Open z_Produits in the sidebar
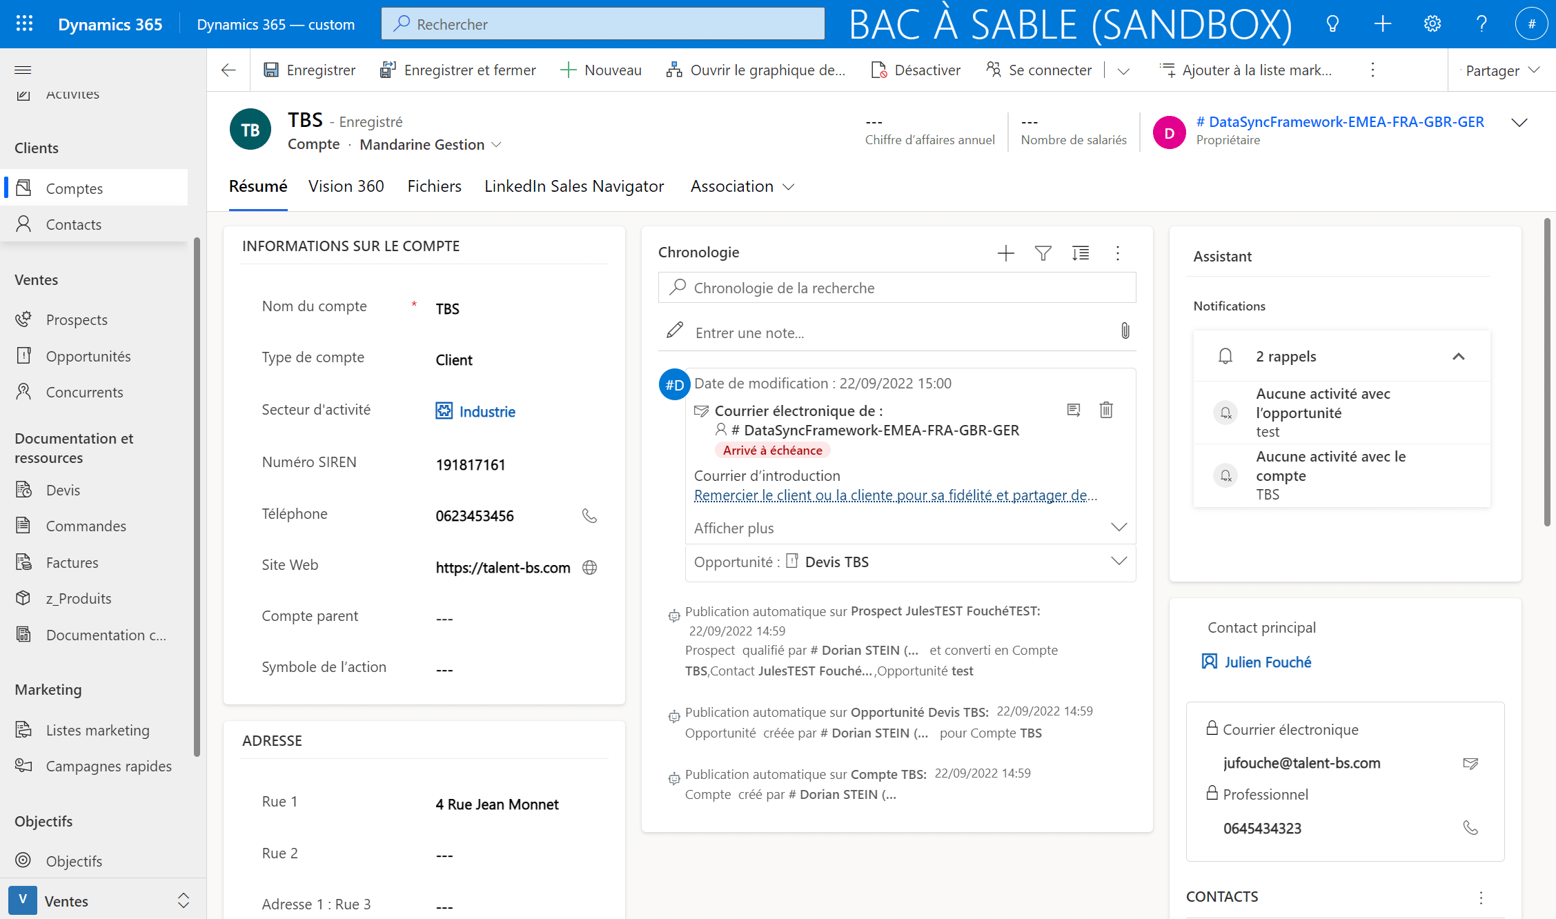 pos(95,598)
